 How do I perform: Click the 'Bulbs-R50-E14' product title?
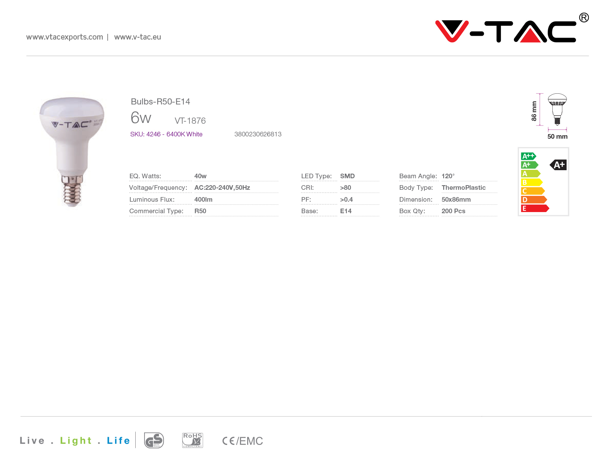point(160,101)
